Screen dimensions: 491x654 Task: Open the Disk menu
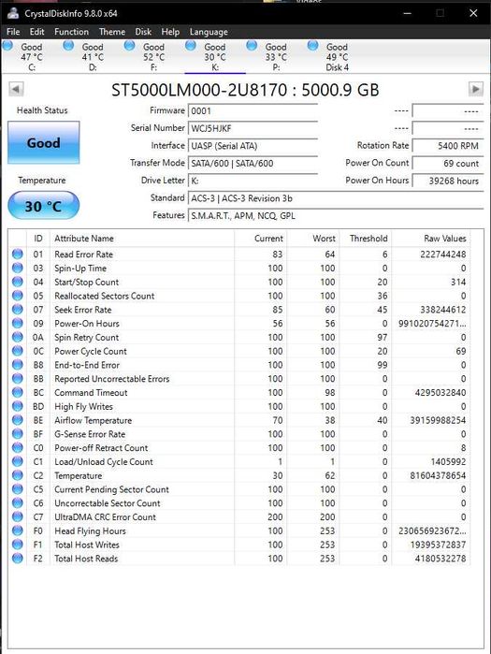point(143,32)
